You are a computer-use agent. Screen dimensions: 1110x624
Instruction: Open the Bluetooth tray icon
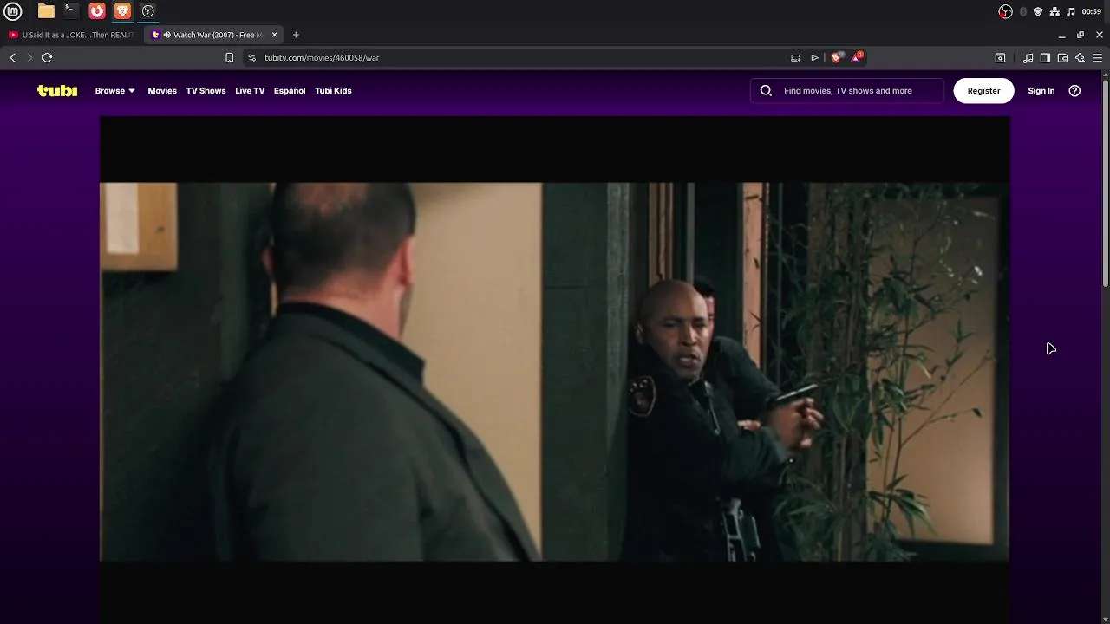point(1023,11)
